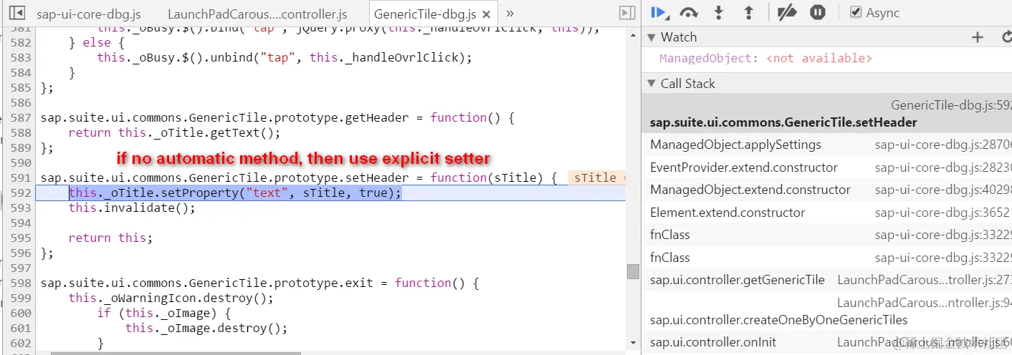1012x355 pixels.
Task: Click this.invalidate() on line 593
Action: pos(132,208)
